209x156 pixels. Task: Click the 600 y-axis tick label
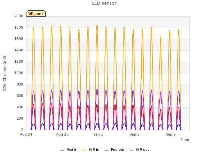20,96
